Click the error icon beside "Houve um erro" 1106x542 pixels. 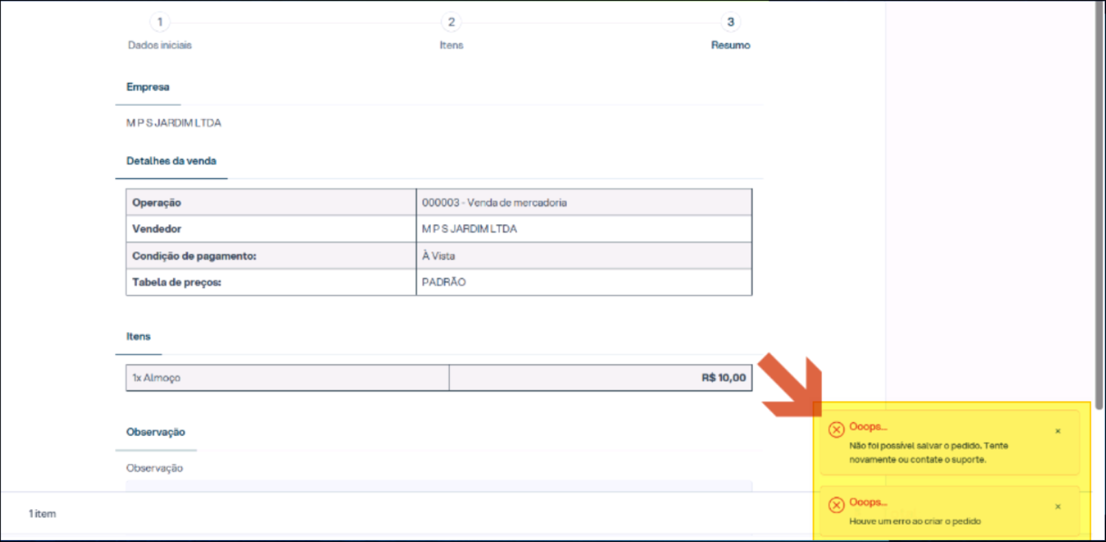tap(836, 505)
